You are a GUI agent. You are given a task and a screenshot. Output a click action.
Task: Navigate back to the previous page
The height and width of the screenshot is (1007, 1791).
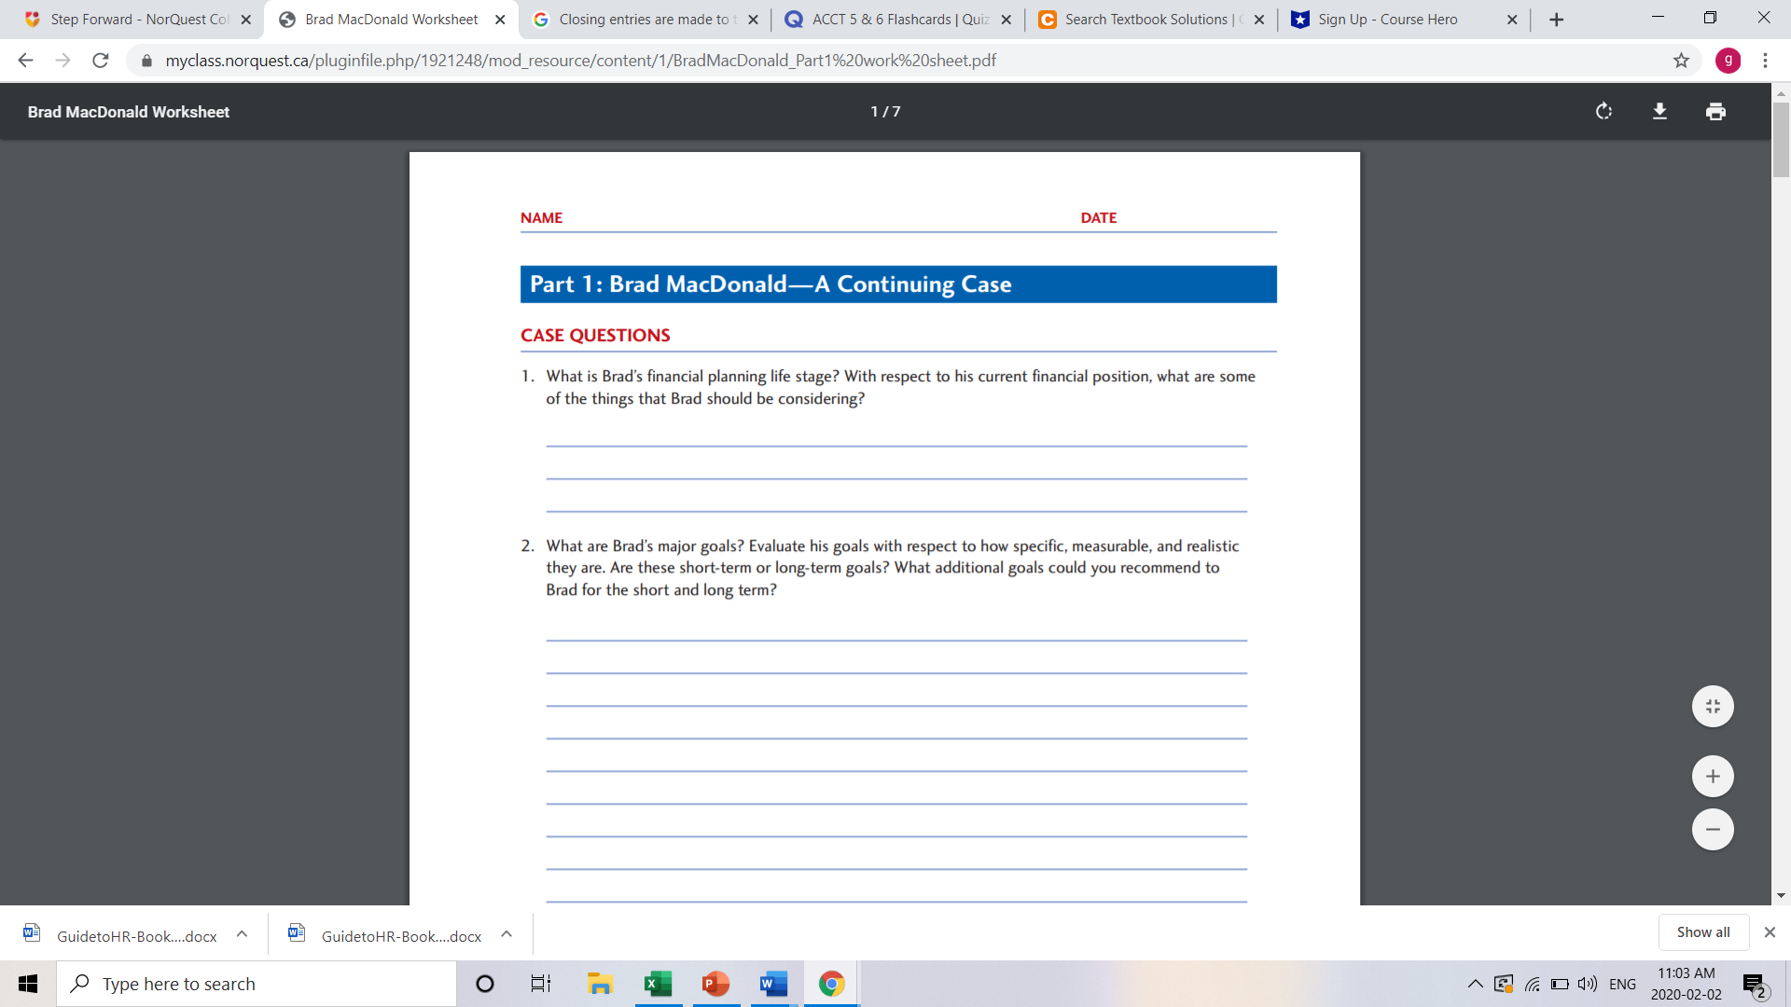coord(24,60)
